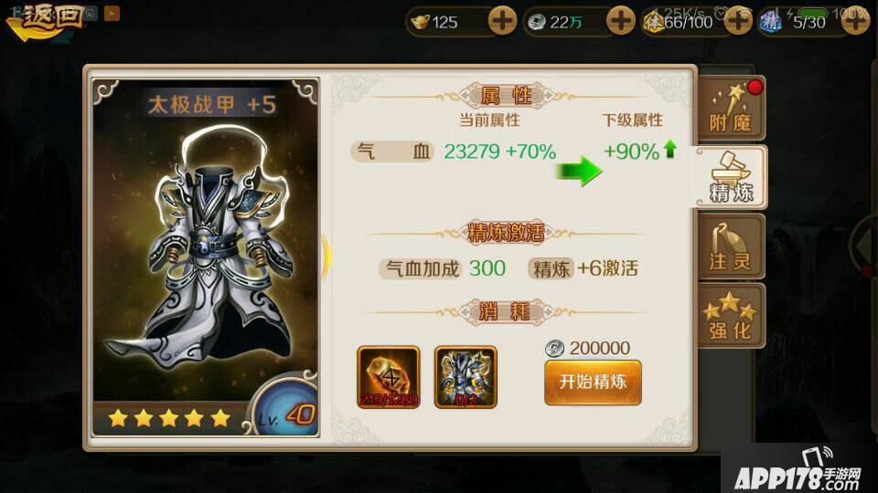Add energy 5/30 with plus icon
Image resolution: width=878 pixels, height=493 pixels.
click(855, 22)
